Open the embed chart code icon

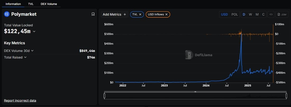coord(271,14)
